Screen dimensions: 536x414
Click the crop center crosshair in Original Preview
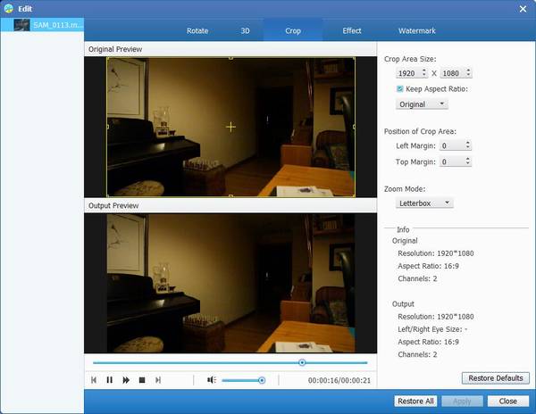pos(230,127)
